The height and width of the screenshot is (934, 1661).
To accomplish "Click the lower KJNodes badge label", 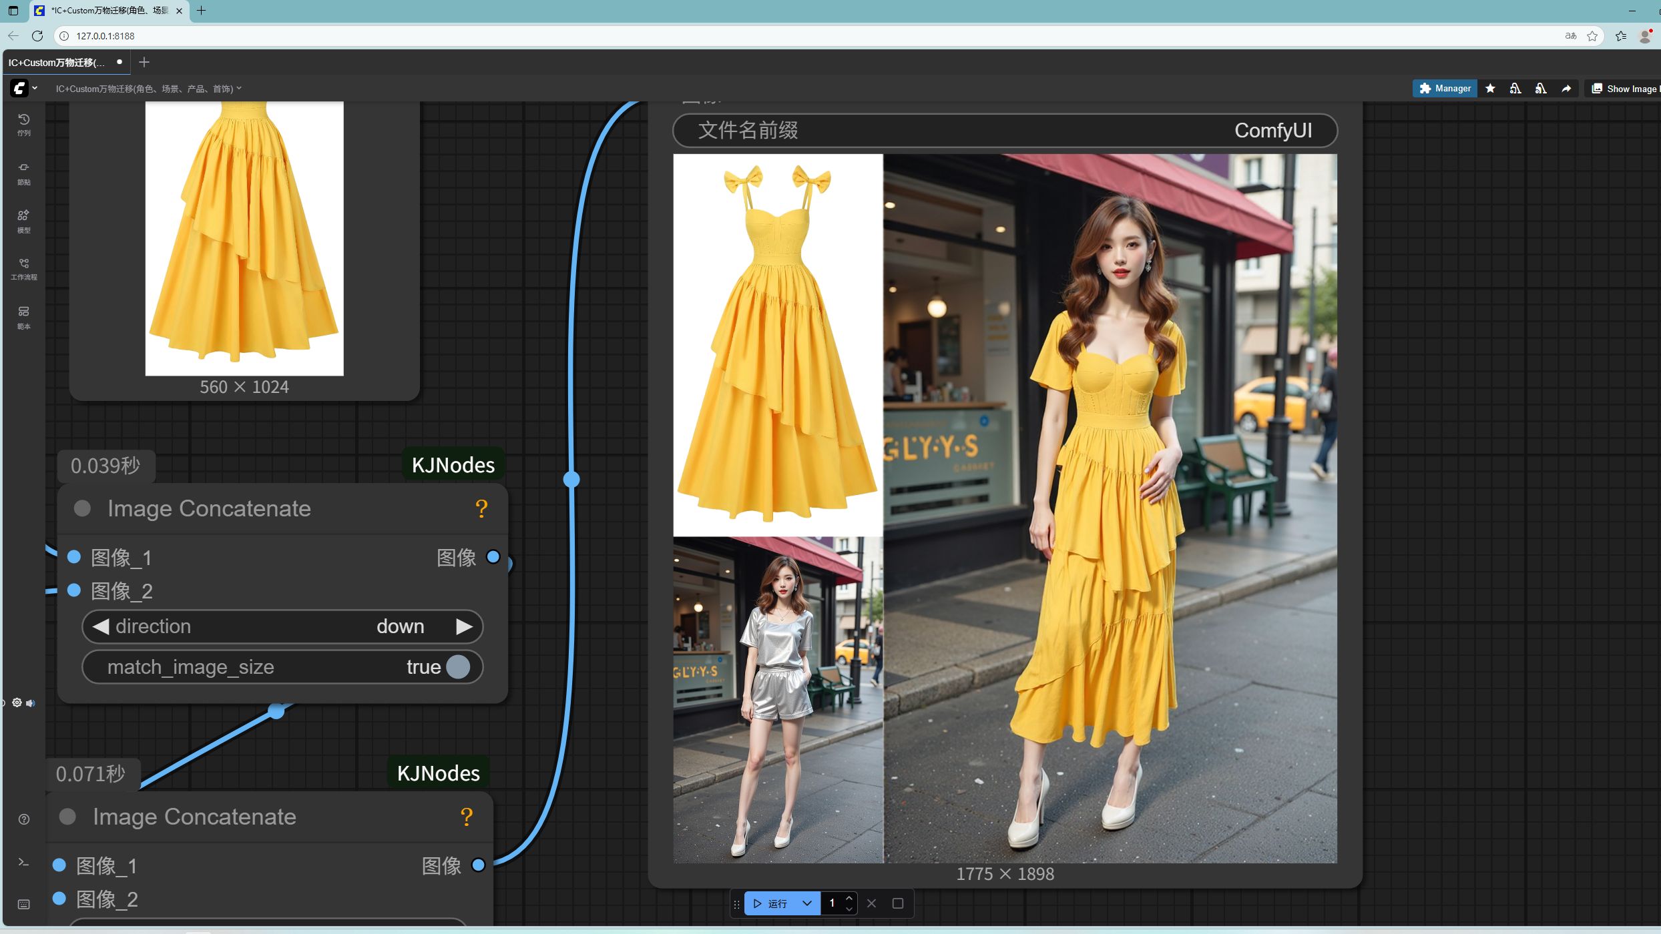I will coord(439,773).
